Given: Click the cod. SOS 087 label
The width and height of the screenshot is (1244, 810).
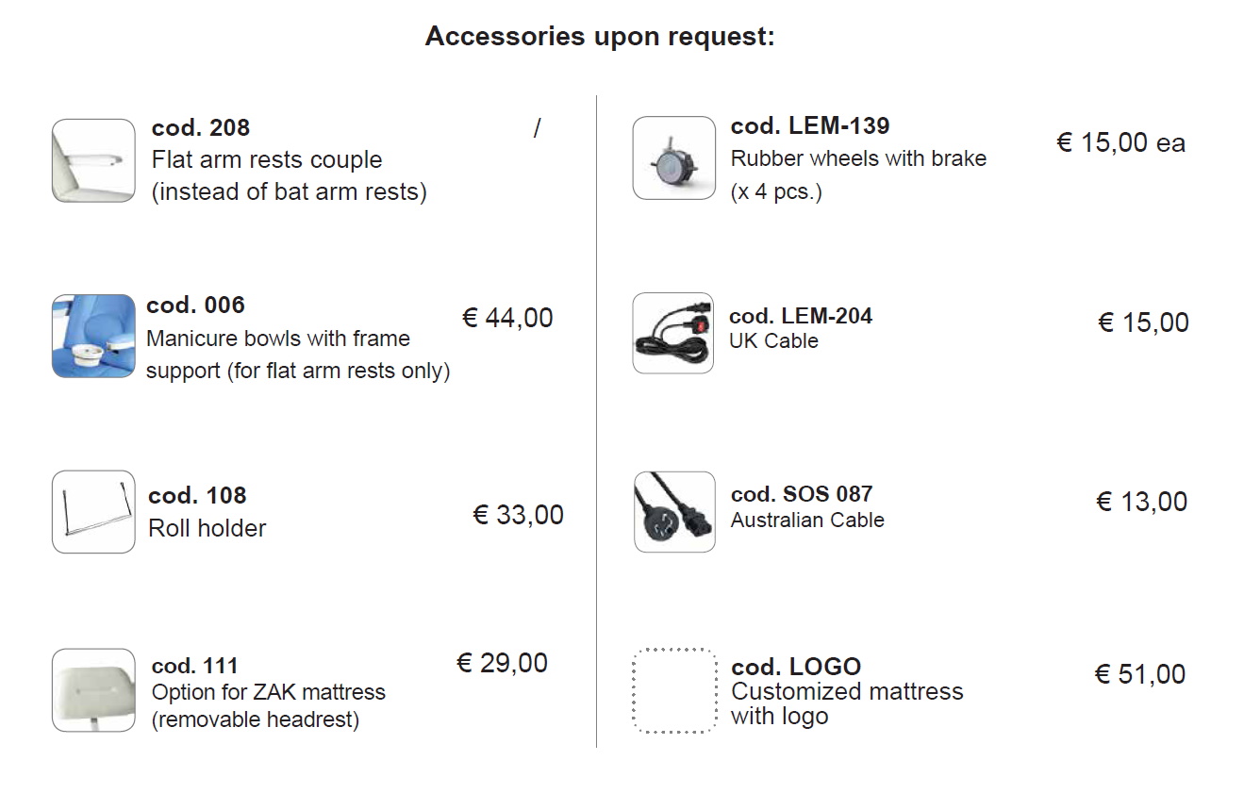Looking at the screenshot, I should 802,494.
